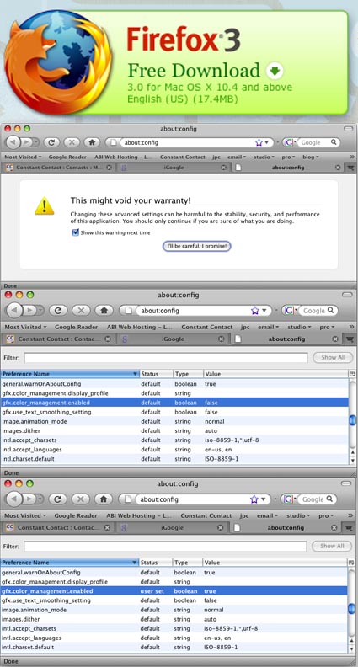Screen dimensions: 358x667
Task: Open tab list icon in bottom window
Action: click(x=350, y=527)
